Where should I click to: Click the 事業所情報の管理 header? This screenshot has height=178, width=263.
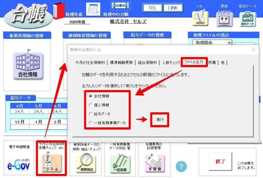tap(27, 36)
